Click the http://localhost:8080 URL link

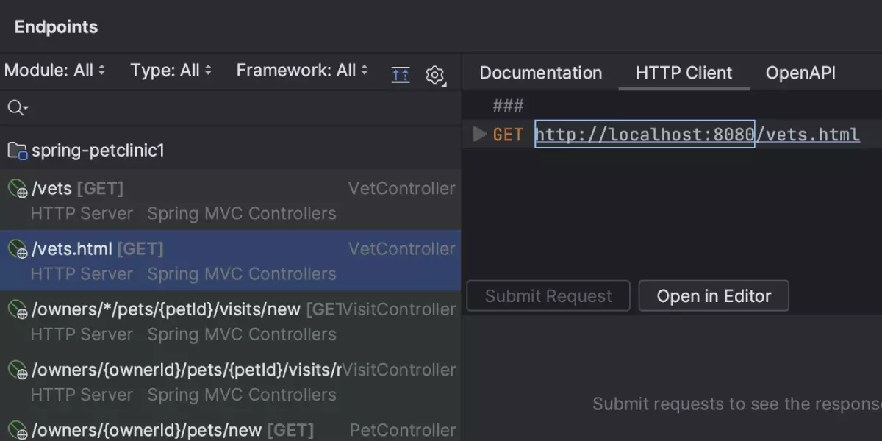645,135
